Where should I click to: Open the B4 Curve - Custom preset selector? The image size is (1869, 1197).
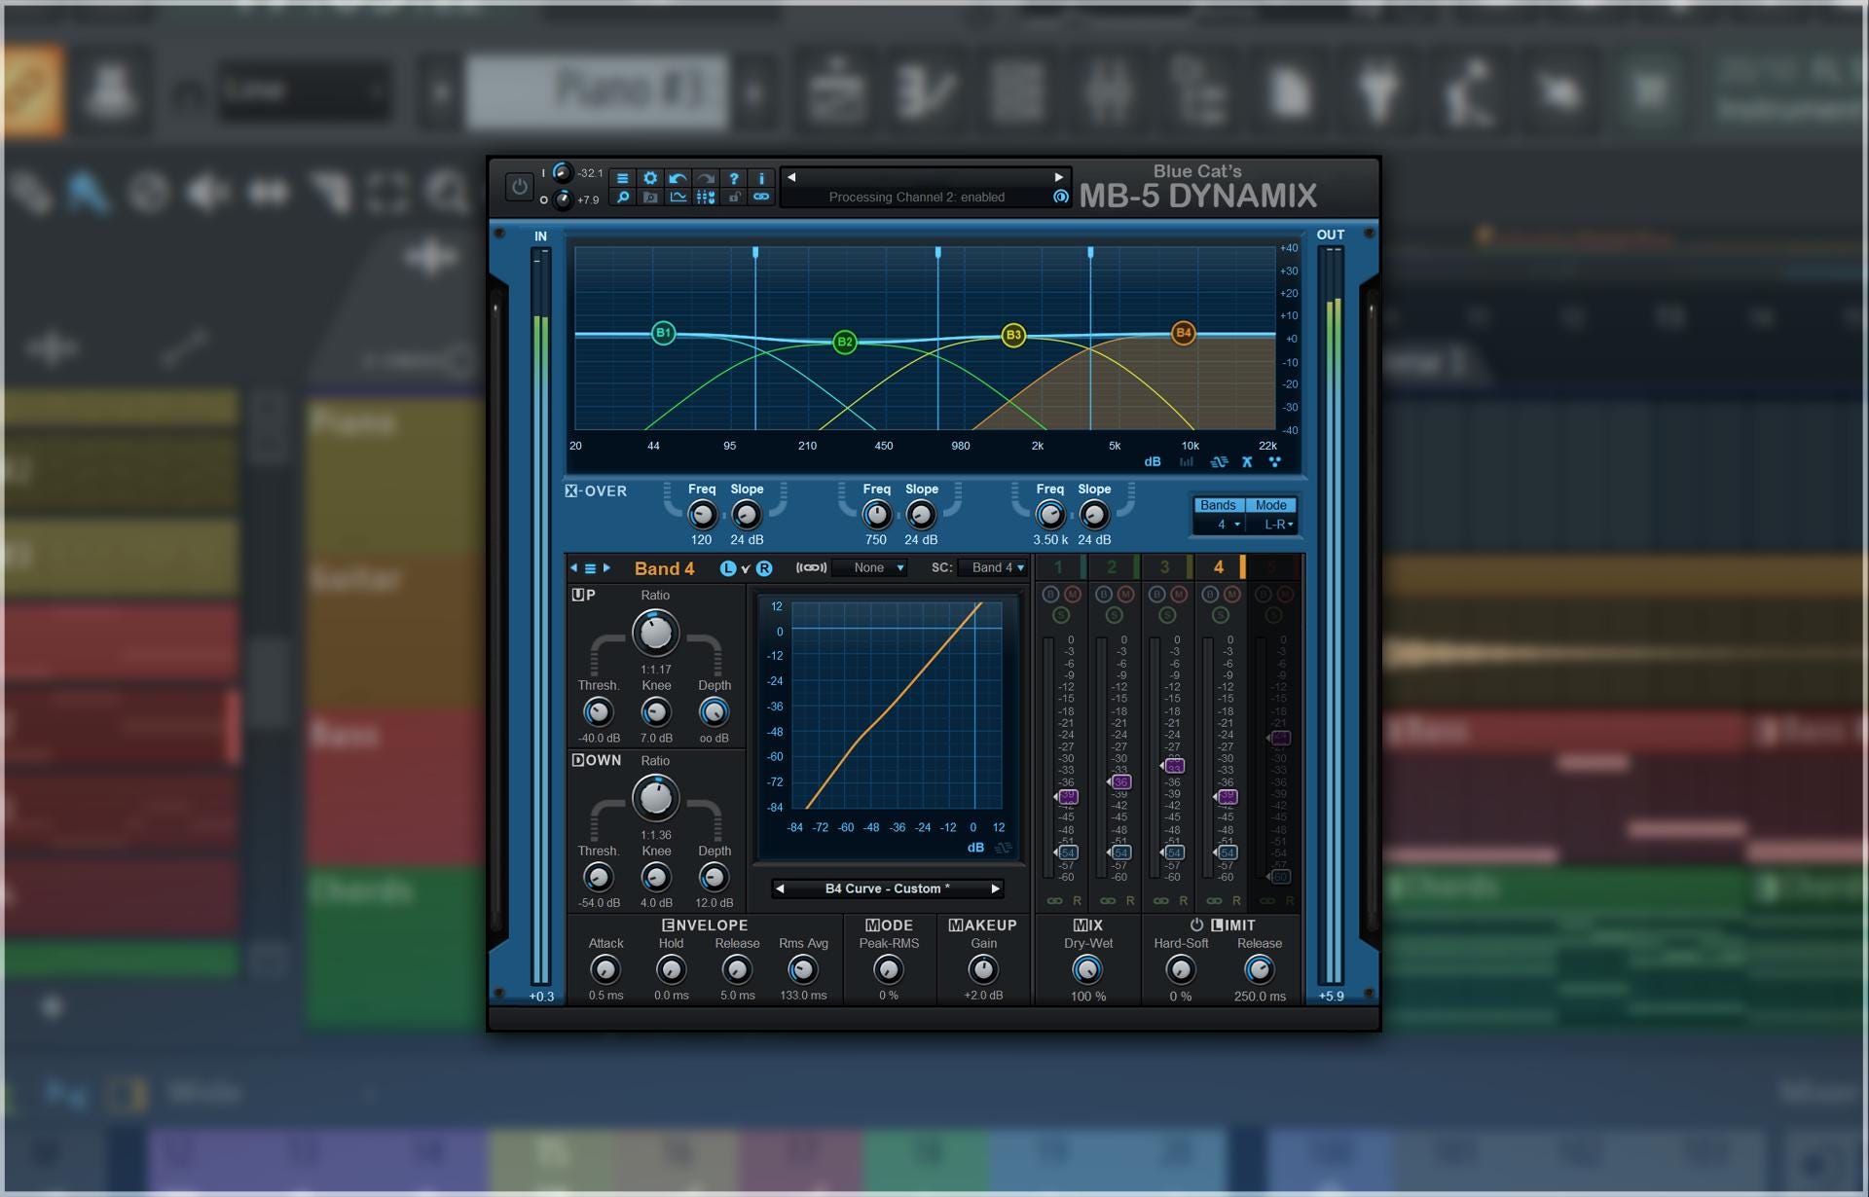(887, 889)
